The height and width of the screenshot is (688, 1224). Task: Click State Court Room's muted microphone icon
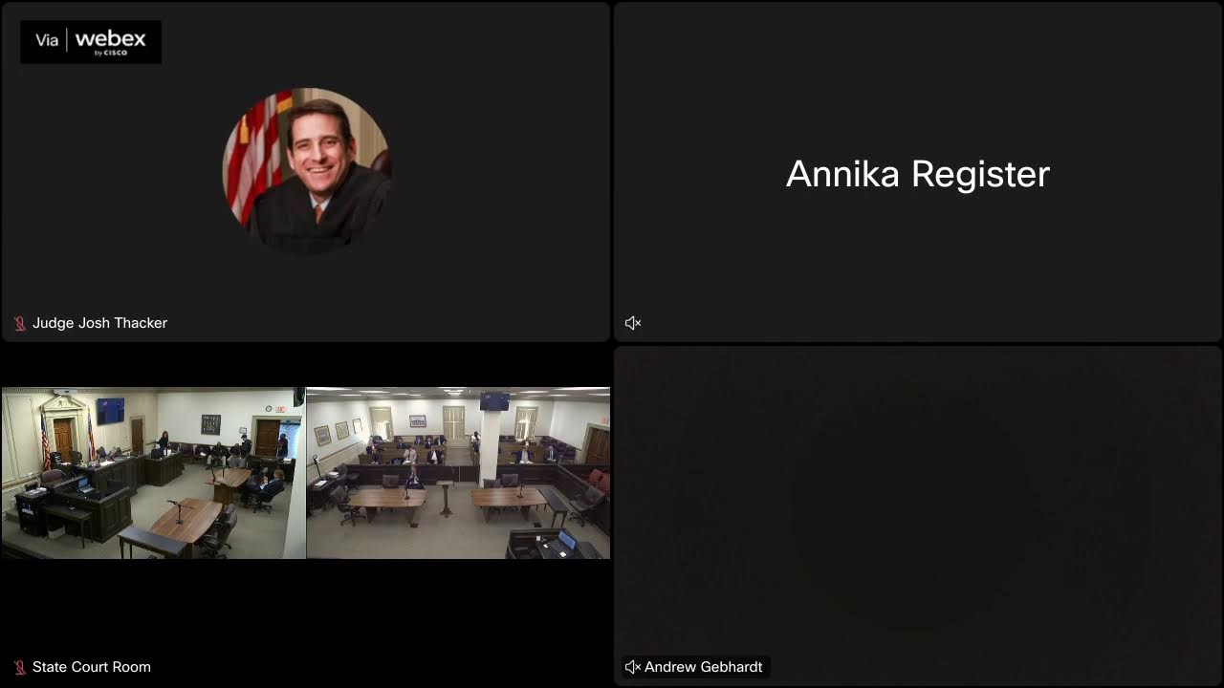point(19,667)
